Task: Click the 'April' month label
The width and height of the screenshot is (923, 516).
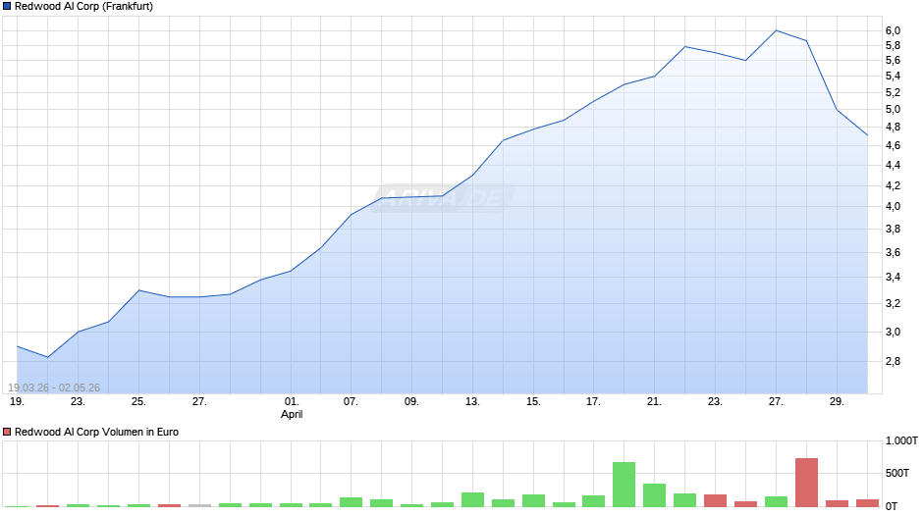Action: tap(292, 414)
